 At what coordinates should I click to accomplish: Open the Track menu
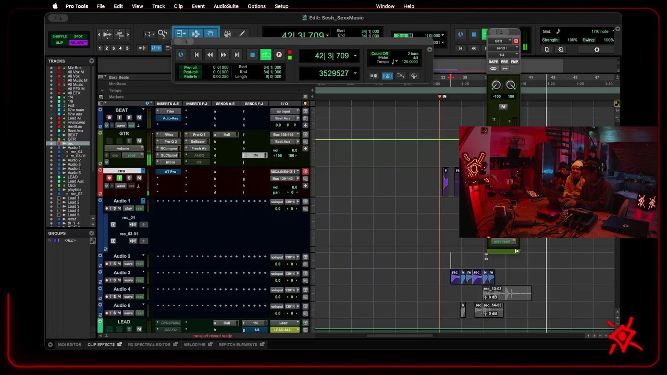coord(158,6)
